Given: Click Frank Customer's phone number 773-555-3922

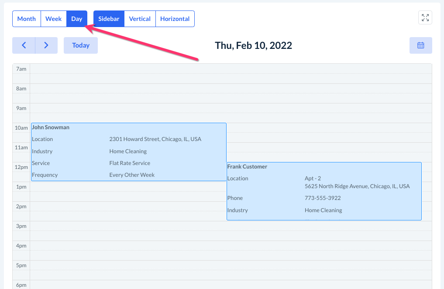Looking at the screenshot, I should 323,198.
